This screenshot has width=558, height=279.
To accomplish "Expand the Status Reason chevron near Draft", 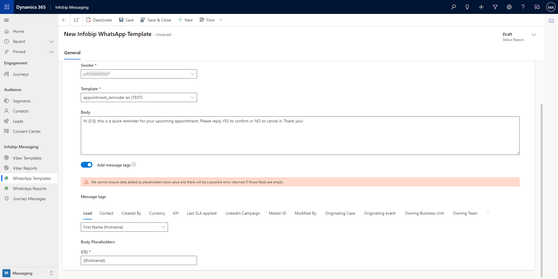I will (x=534, y=35).
